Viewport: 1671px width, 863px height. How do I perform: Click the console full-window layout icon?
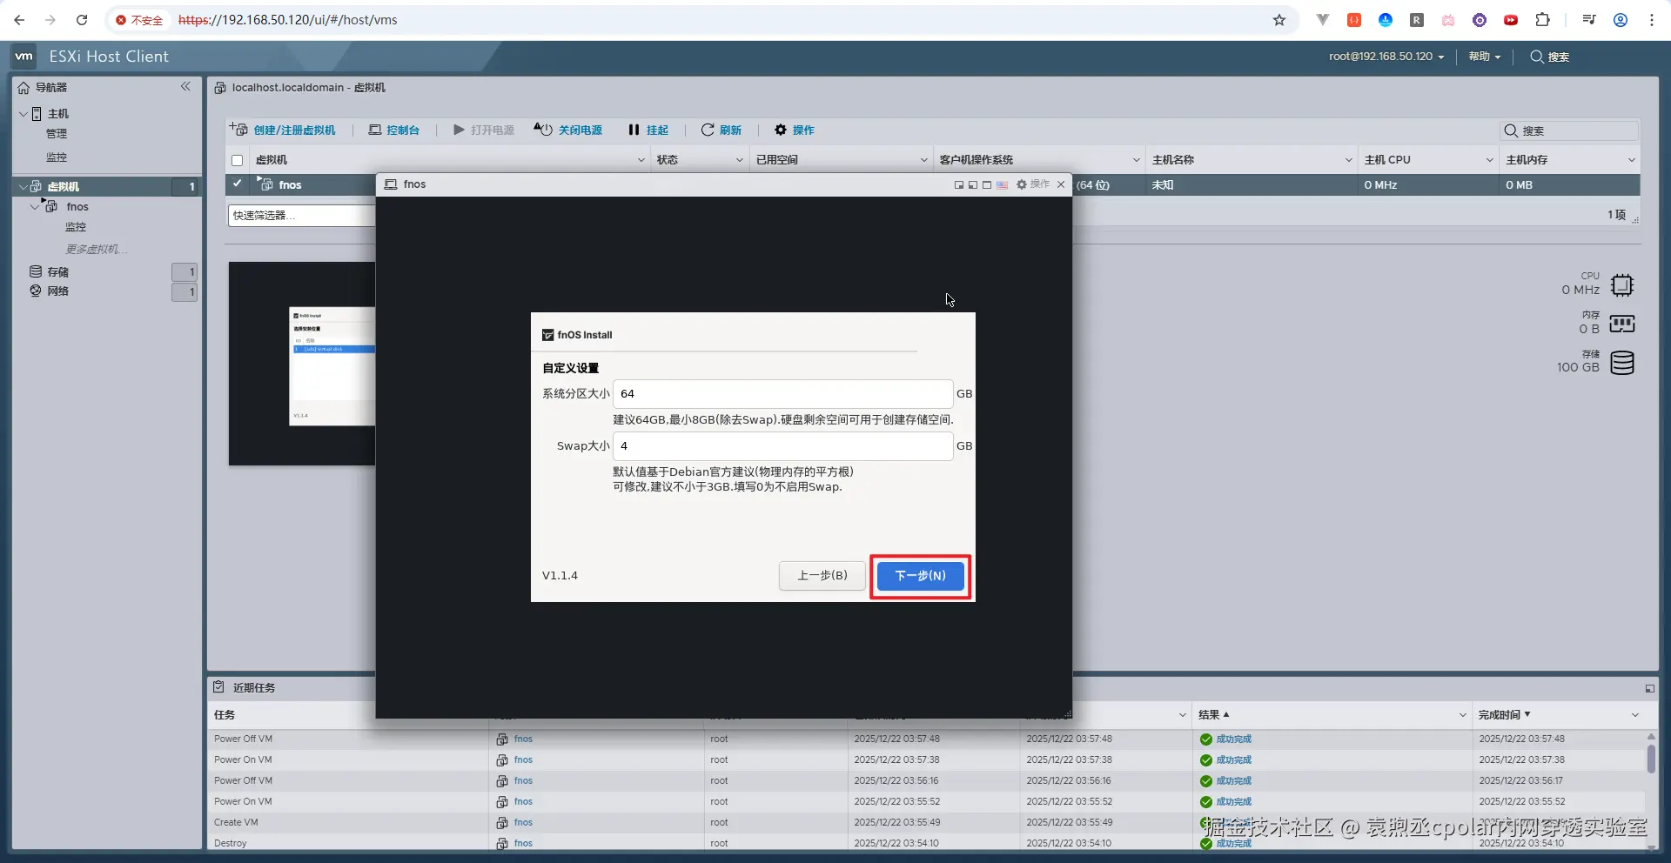tap(987, 184)
